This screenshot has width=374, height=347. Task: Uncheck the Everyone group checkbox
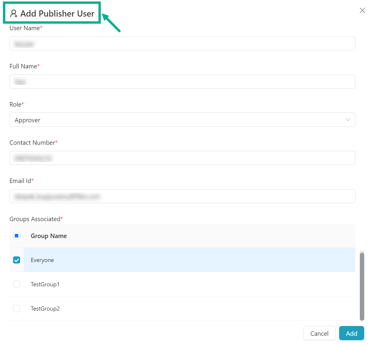(x=17, y=260)
